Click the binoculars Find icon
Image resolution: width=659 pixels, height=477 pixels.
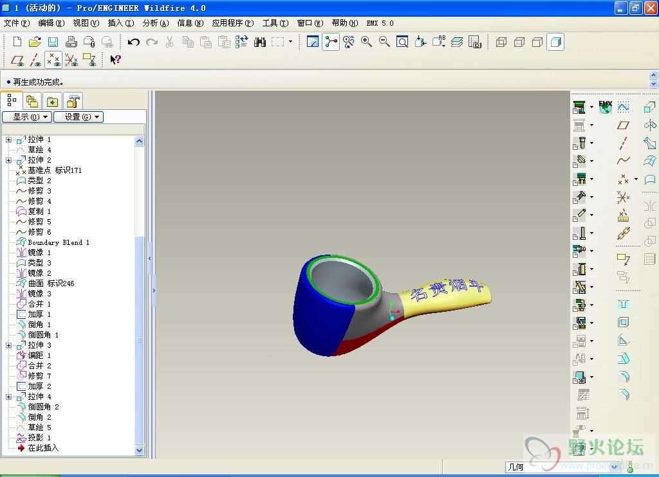click(260, 42)
